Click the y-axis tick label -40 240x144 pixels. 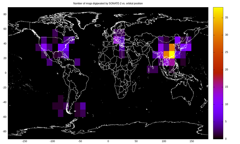pos(4,102)
